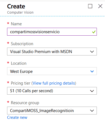Image resolution: width=105 pixels, height=124 pixels.
Task: Click the Location field label
Action: (x=18, y=63)
